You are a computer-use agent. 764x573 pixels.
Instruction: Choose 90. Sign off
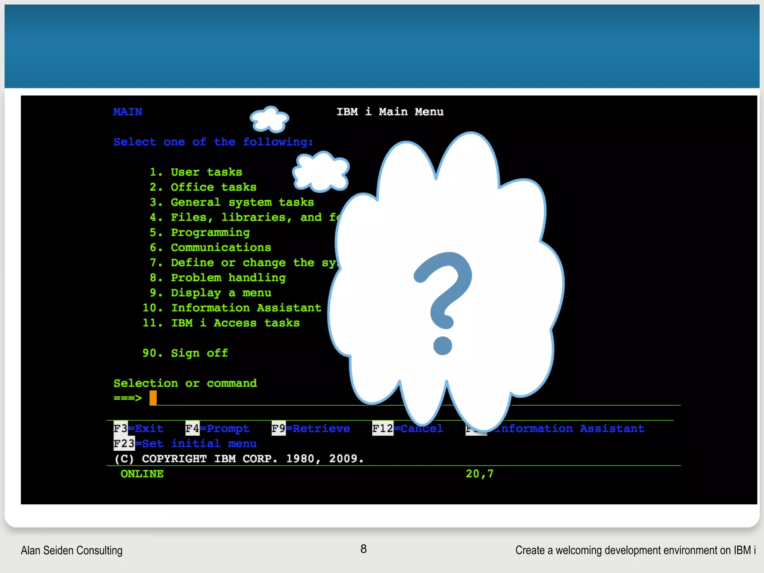click(x=185, y=353)
